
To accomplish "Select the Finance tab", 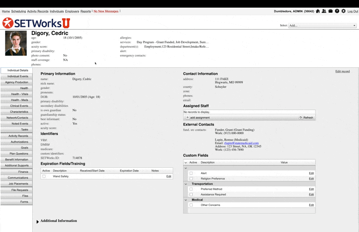I will click(17, 172).
